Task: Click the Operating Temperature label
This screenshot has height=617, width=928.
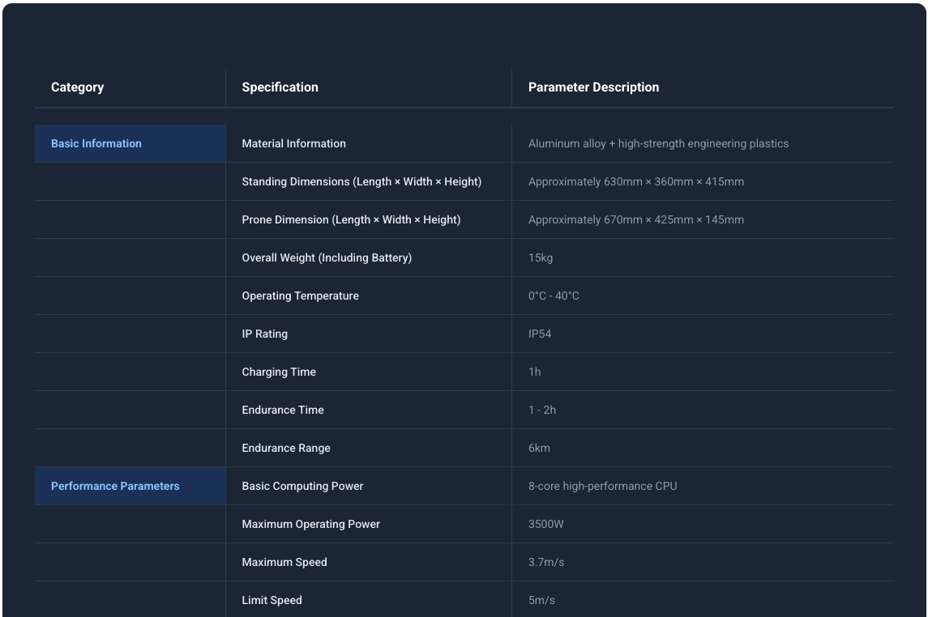Action: pyautogui.click(x=300, y=296)
